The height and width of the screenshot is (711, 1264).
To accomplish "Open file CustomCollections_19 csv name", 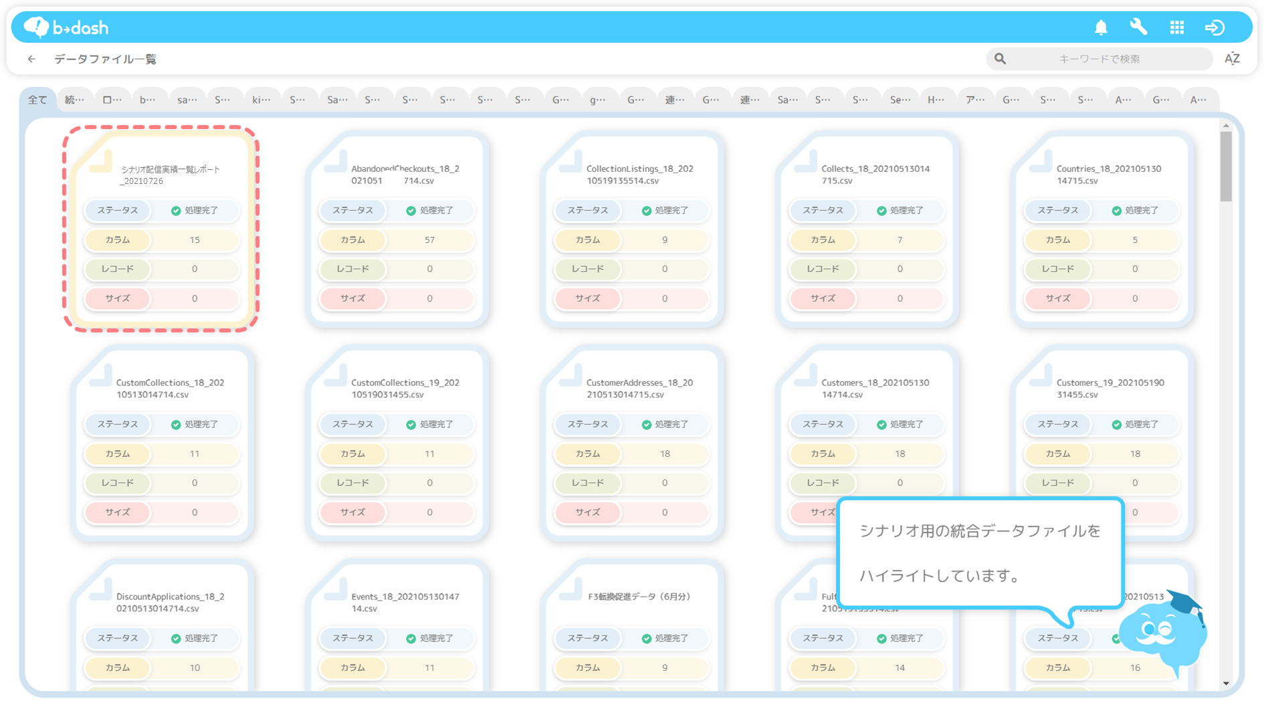I will point(405,389).
